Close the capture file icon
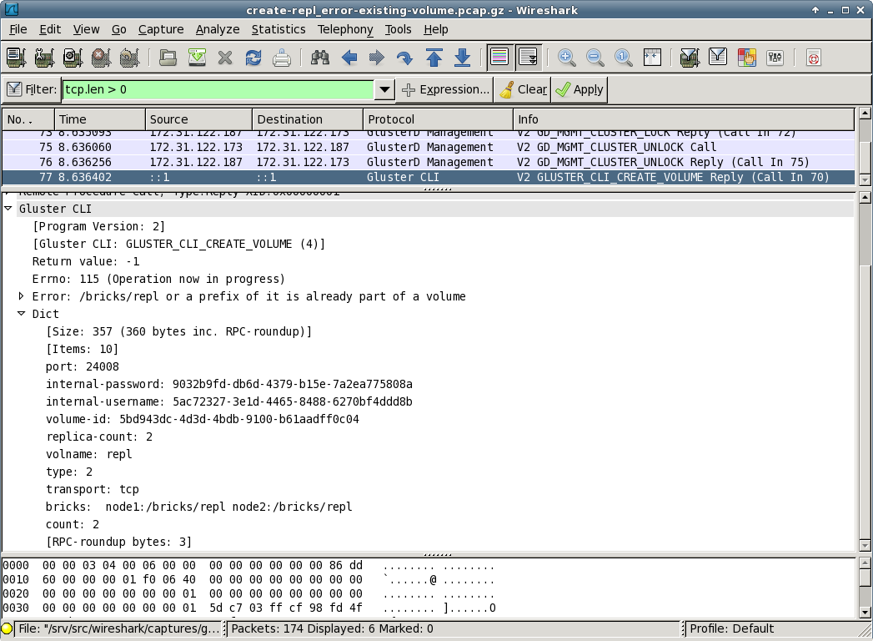873x641 pixels. coord(225,58)
